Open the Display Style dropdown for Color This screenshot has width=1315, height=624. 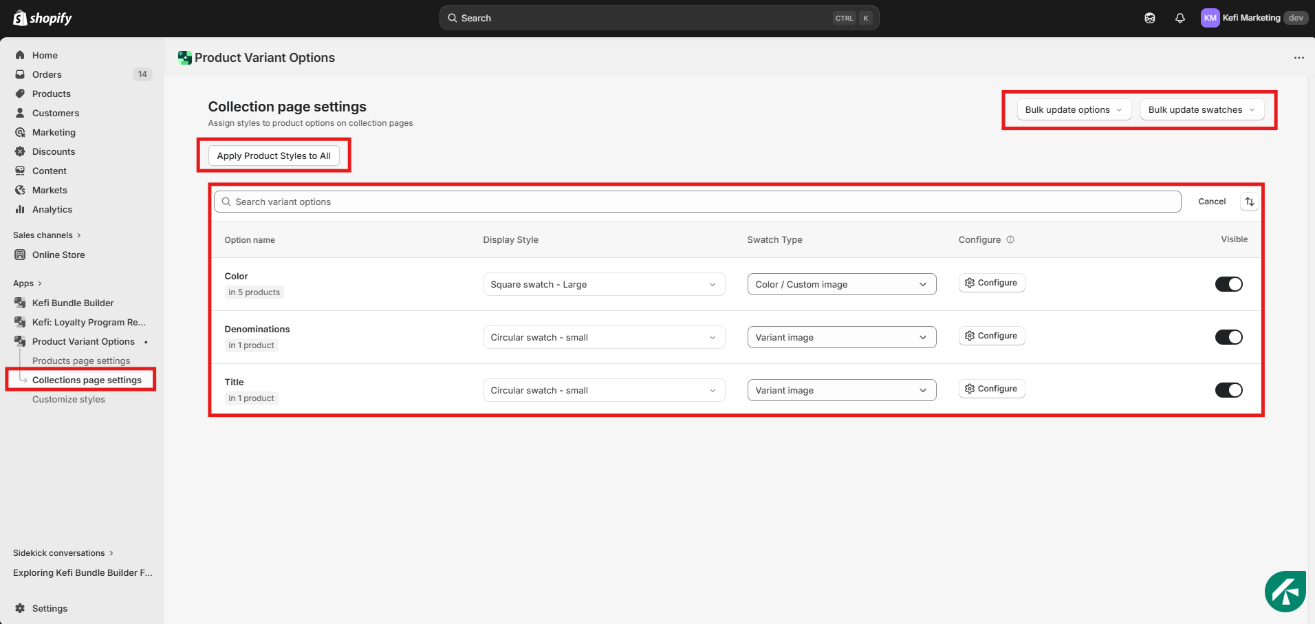tap(603, 284)
